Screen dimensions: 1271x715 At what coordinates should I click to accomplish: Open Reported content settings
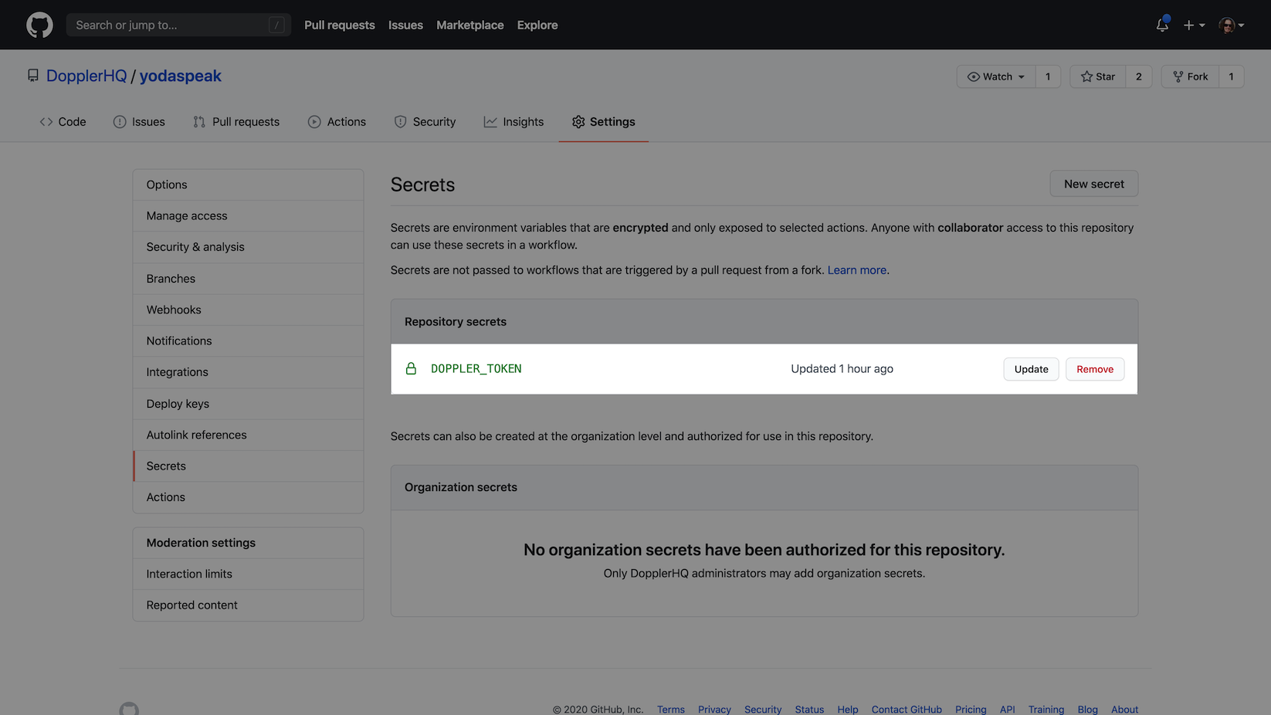pos(249,605)
